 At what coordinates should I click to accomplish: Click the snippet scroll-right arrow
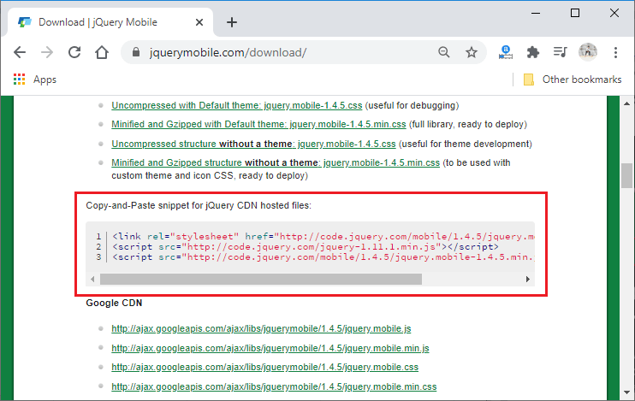[528, 280]
